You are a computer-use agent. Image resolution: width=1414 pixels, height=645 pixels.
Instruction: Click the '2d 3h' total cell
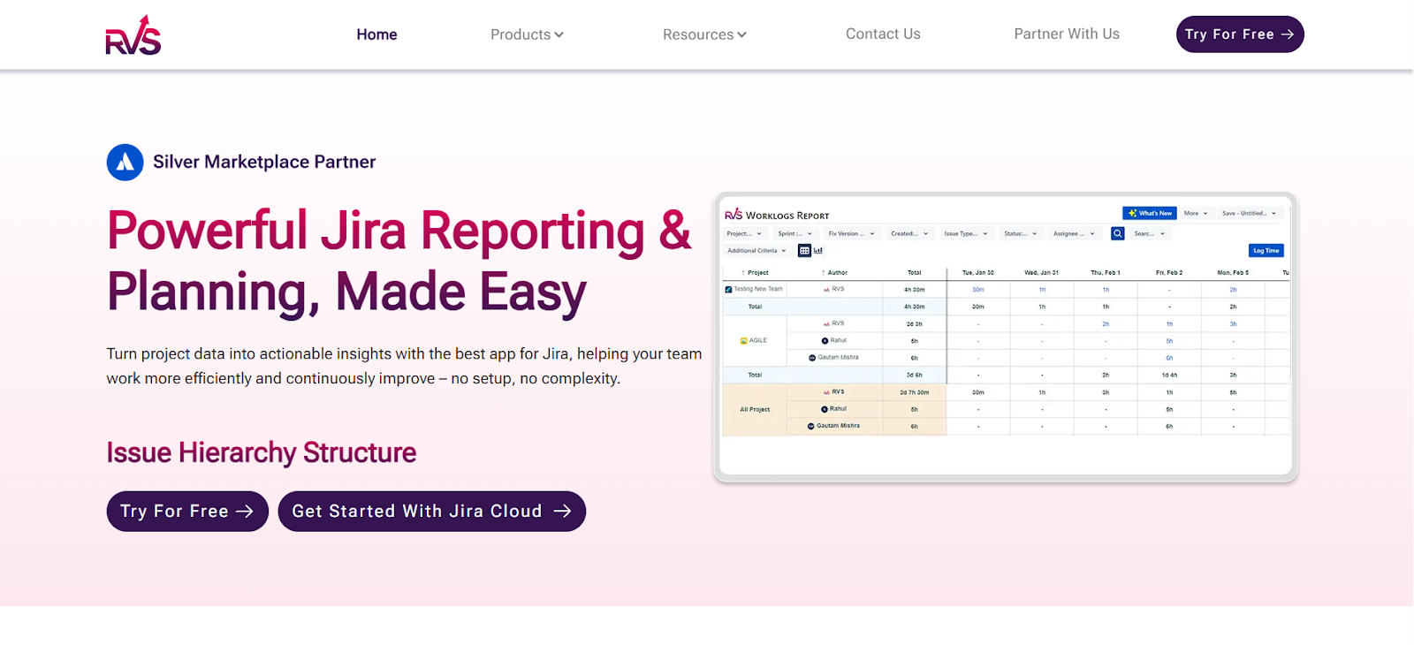[x=915, y=323]
